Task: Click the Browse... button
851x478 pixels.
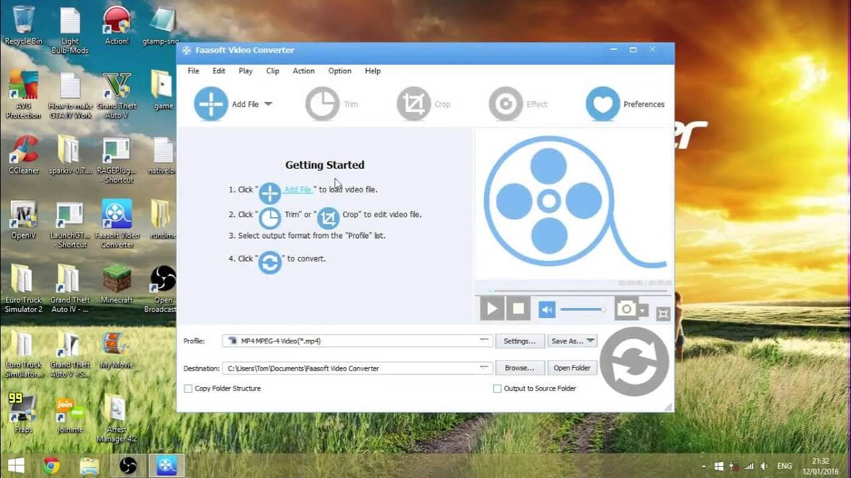Action: (x=519, y=368)
